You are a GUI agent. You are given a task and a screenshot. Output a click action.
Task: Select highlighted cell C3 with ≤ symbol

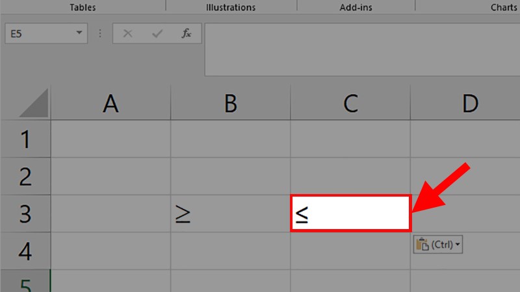pos(351,213)
